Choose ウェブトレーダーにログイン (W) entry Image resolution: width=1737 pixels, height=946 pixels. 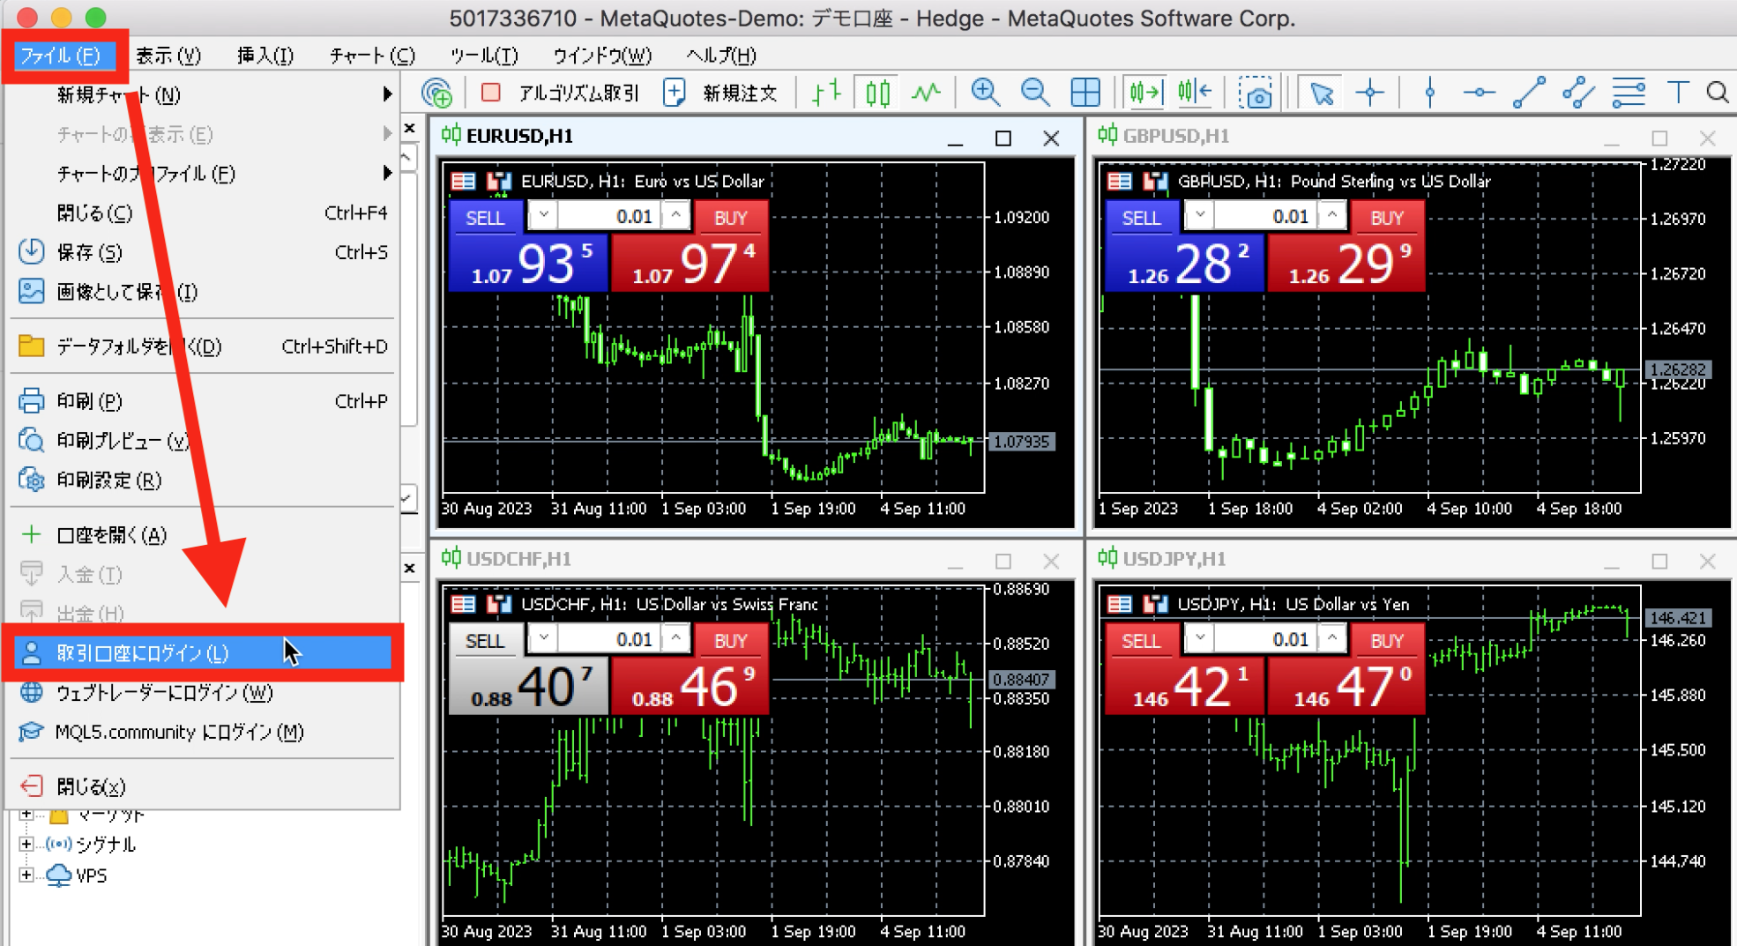pos(202,693)
